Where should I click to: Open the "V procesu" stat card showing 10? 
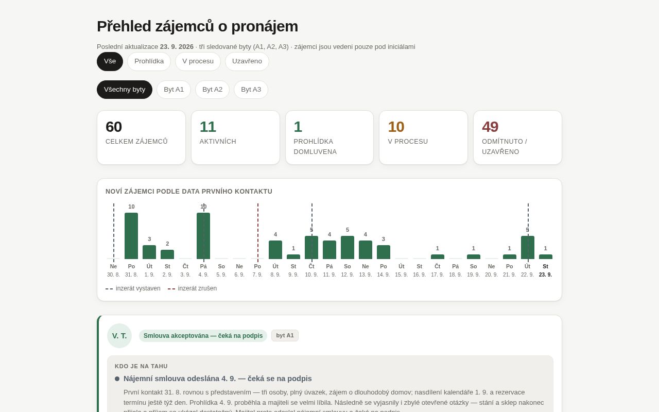(x=423, y=138)
